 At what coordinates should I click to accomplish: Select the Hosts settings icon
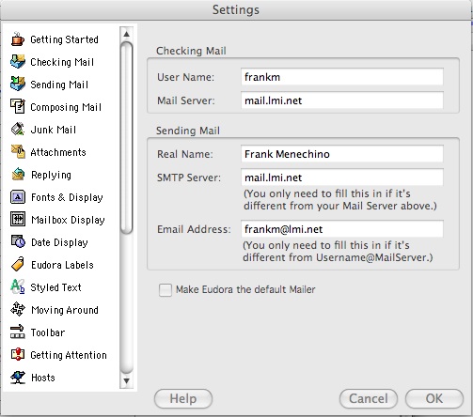tap(18, 378)
